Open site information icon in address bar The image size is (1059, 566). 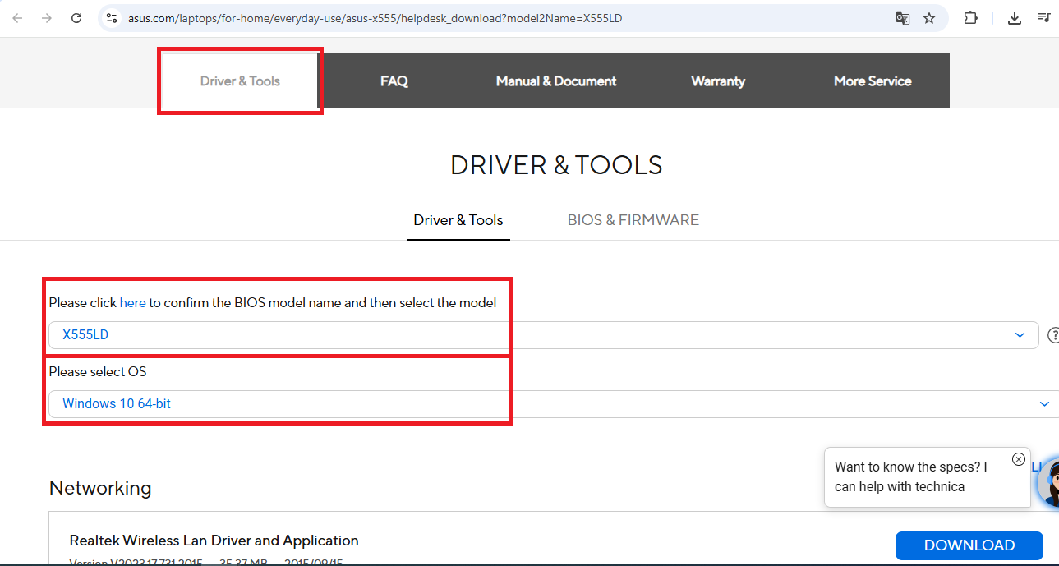pos(113,18)
